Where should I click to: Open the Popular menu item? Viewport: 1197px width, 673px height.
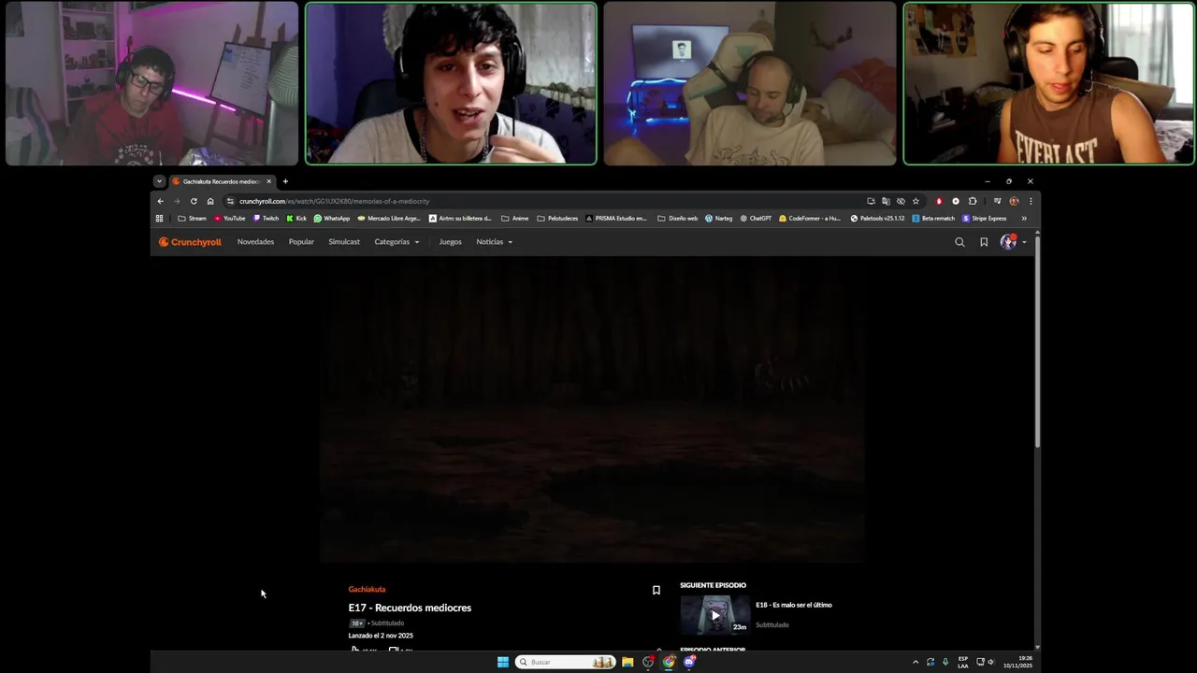pos(301,242)
